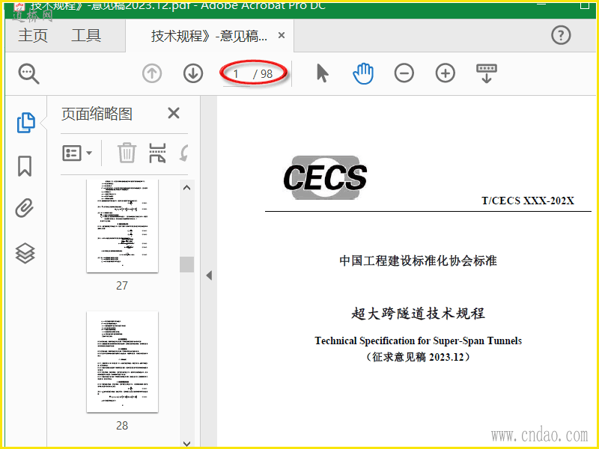Select the arrow selection tool

click(x=323, y=73)
